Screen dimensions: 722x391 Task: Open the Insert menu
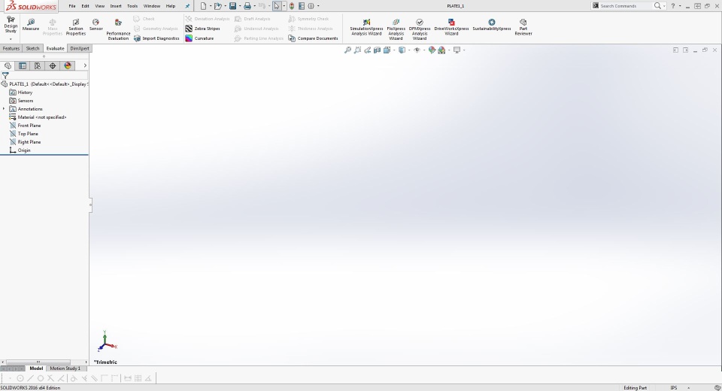point(116,6)
